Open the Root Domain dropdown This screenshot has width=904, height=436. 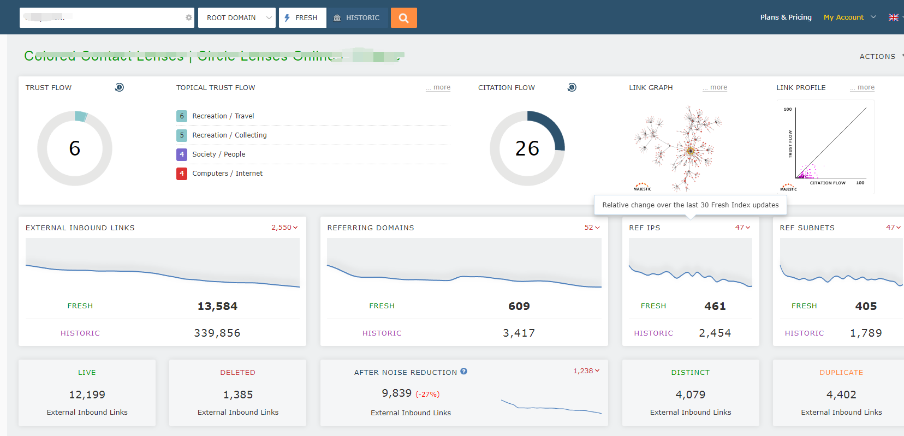point(236,18)
